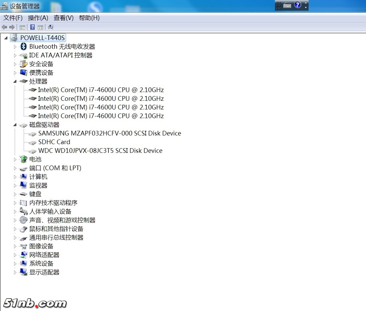Select WDC WD10JPVX-08JC3T5 SCSI Disk Device
366x311 pixels.
click(x=100, y=150)
